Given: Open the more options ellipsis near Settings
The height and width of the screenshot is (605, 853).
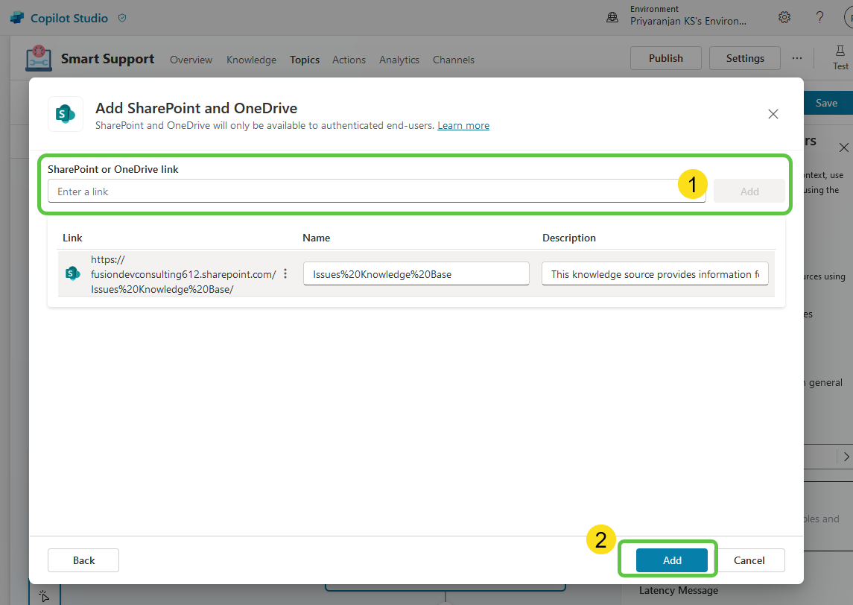Looking at the screenshot, I should click(x=797, y=57).
